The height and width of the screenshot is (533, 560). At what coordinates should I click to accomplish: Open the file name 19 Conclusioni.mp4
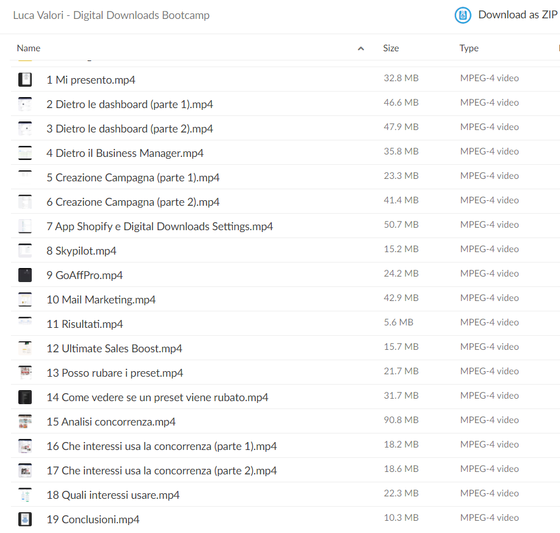93,520
